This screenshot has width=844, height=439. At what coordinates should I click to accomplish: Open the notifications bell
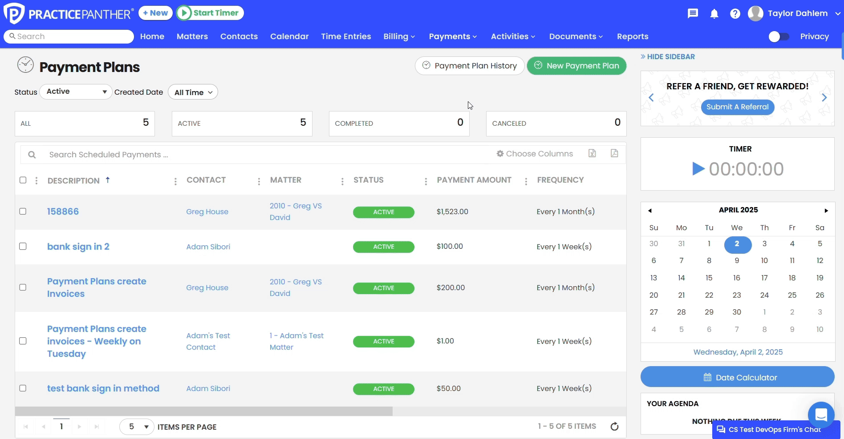tap(714, 14)
